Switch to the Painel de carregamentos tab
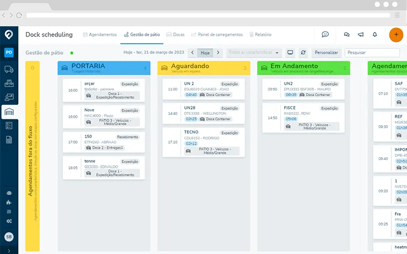 [217, 35]
